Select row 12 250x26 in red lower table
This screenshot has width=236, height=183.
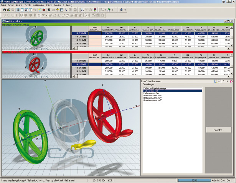click(151, 68)
